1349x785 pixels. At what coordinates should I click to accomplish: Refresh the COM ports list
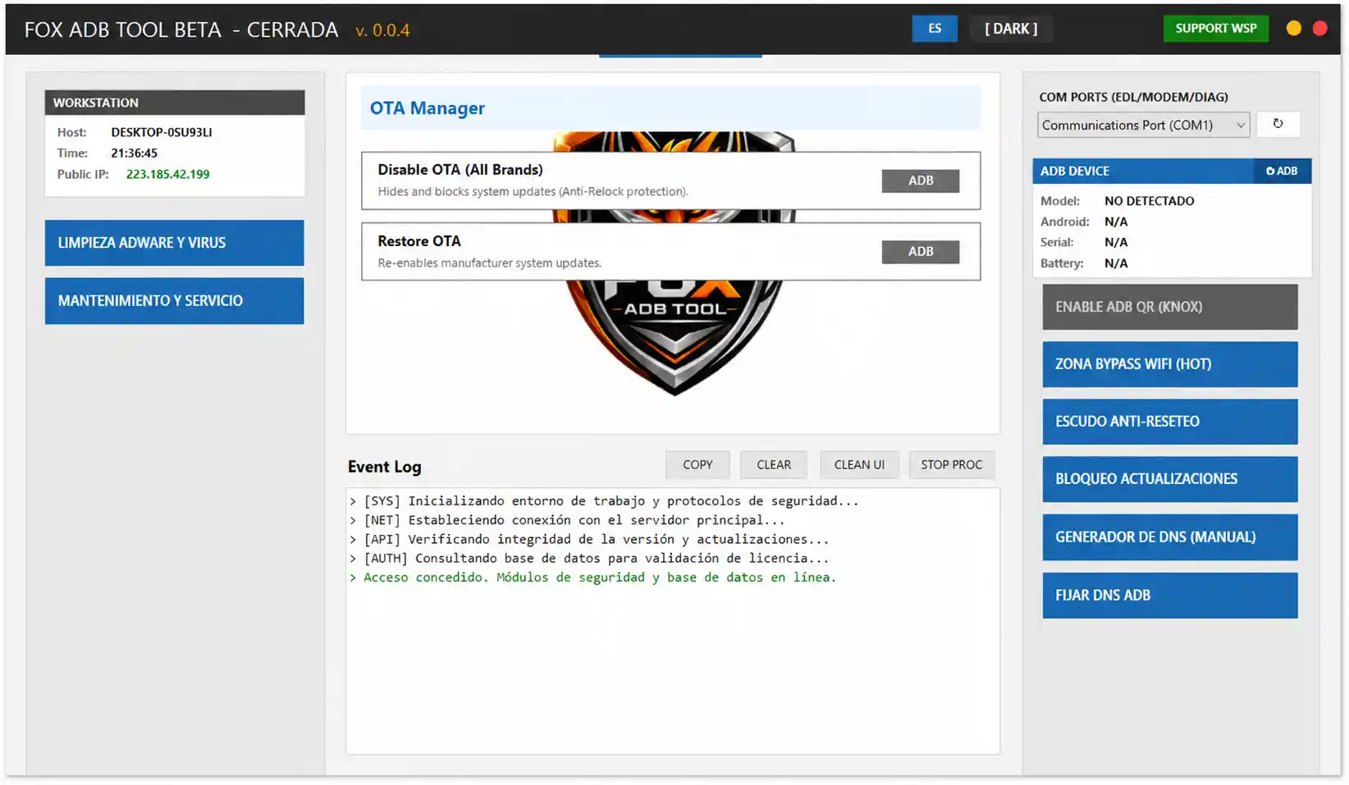(1278, 124)
